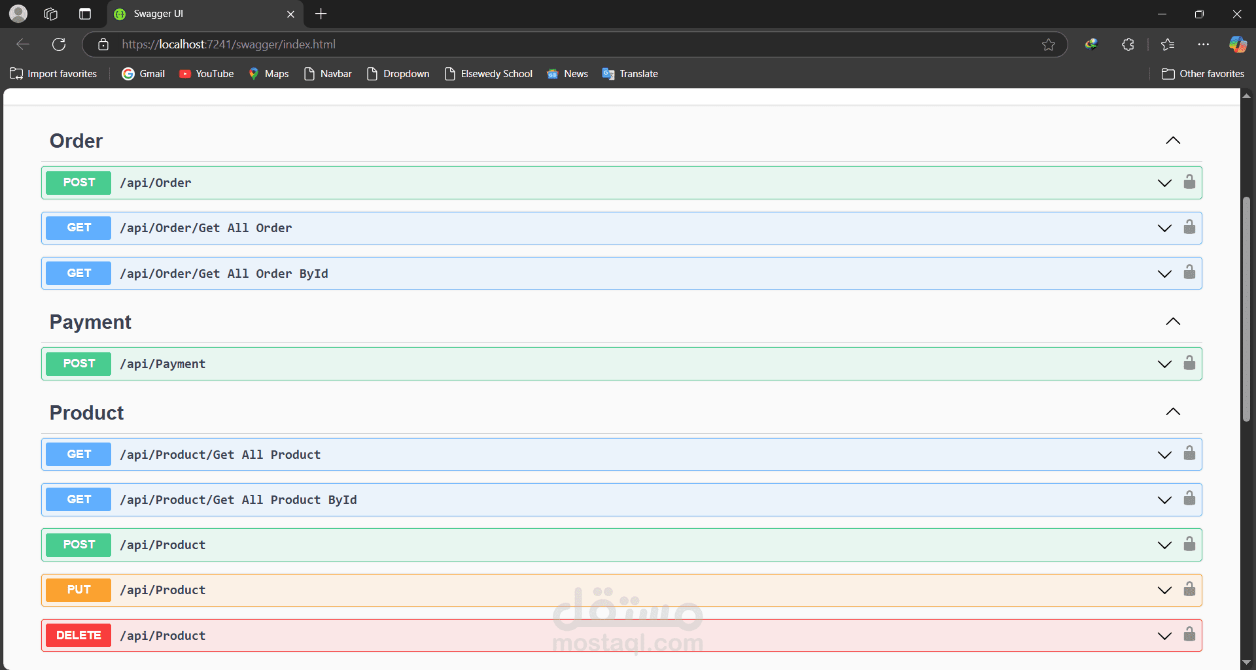Open Import favorites bookmark
The height and width of the screenshot is (670, 1256).
click(54, 74)
